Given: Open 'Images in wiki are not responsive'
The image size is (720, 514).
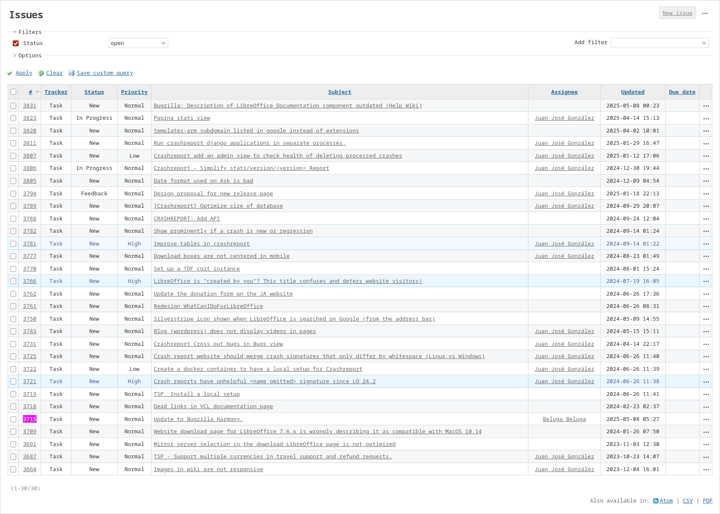Looking at the screenshot, I should 208,469.
